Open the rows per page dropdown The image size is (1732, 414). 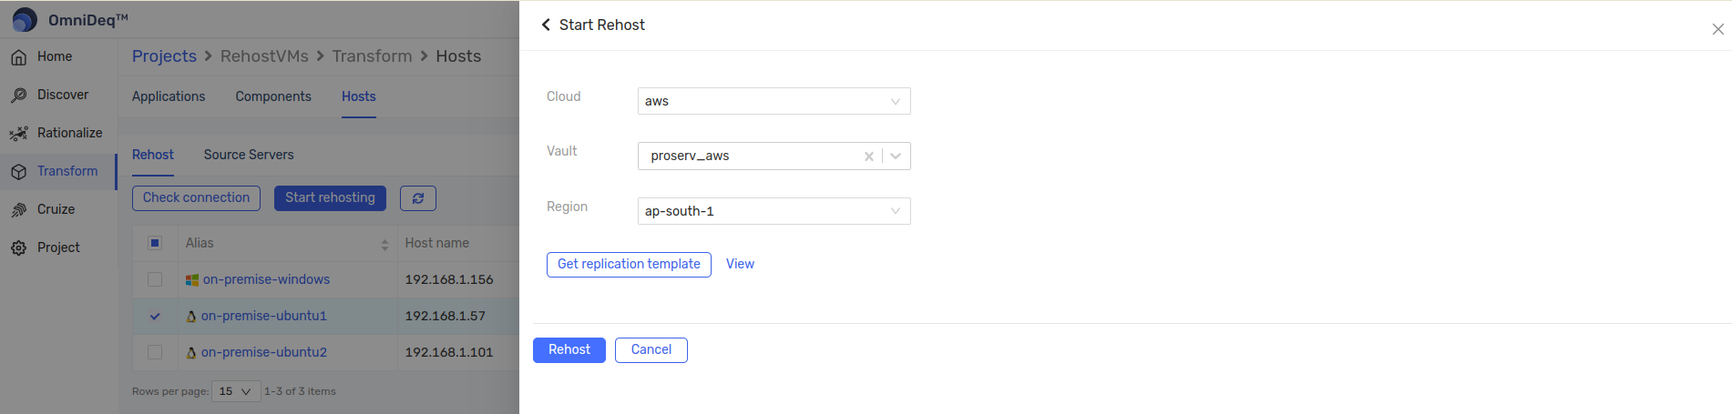tap(236, 391)
